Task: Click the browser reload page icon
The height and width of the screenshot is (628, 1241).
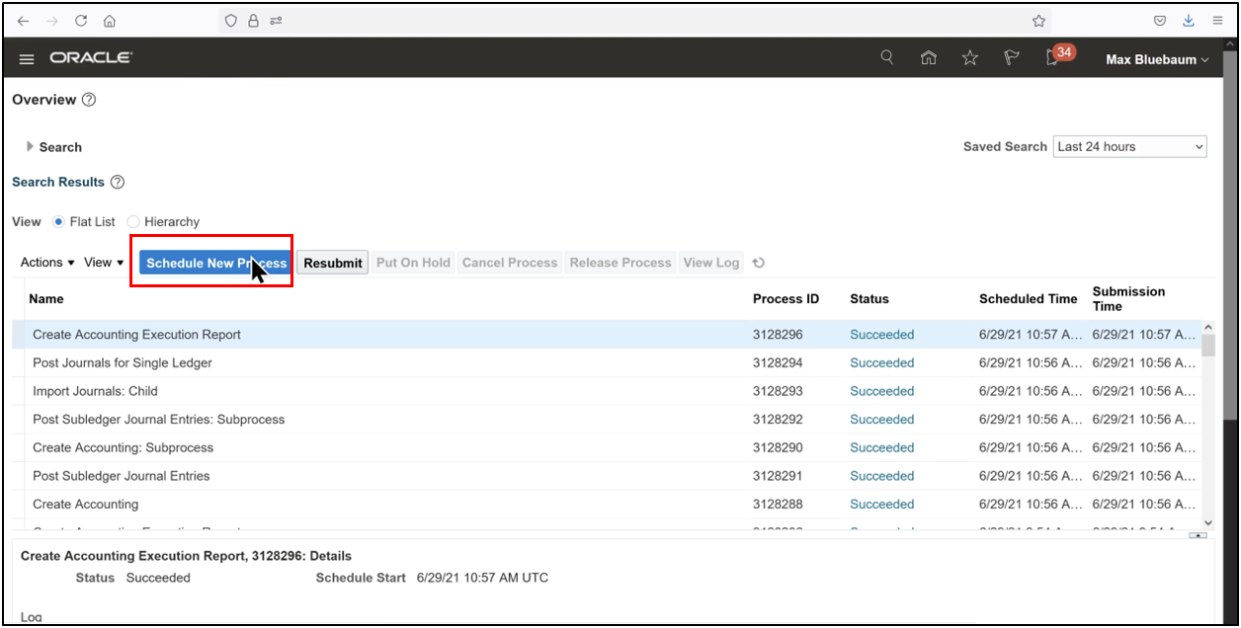Action: tap(80, 20)
